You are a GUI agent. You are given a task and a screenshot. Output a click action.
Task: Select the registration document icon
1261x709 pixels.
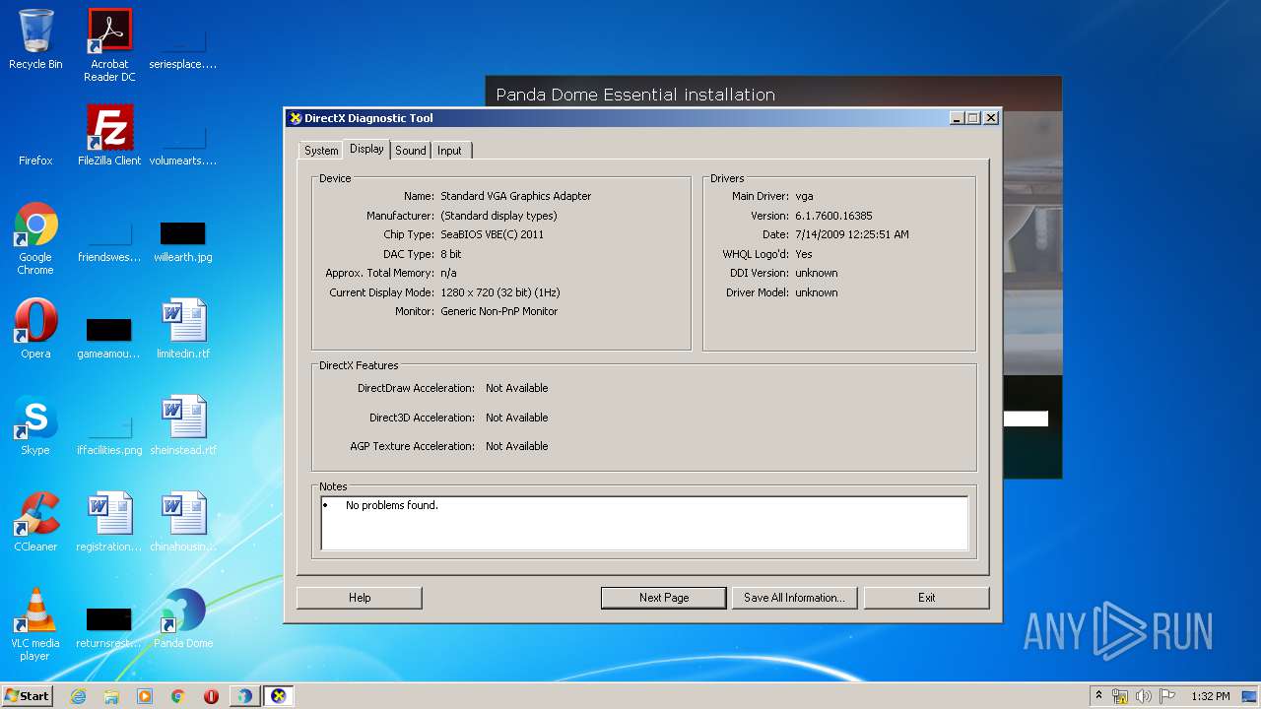tap(109, 522)
